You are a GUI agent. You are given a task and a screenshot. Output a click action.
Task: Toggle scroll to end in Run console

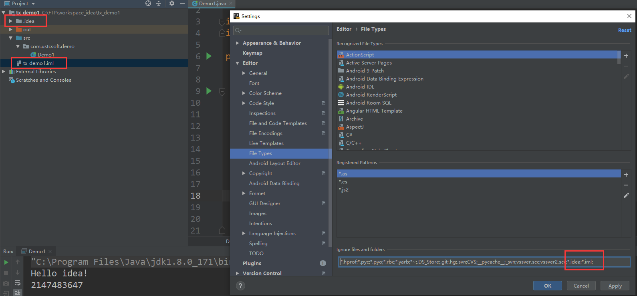point(18,293)
